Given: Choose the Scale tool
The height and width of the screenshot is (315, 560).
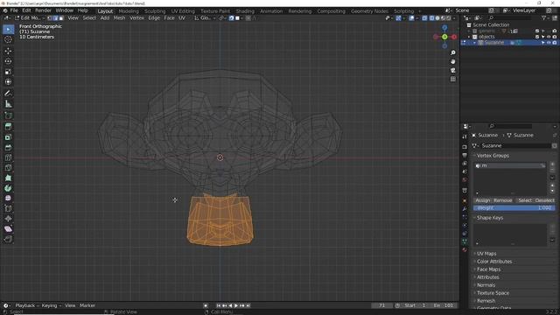Looking at the screenshot, I should (x=8, y=72).
